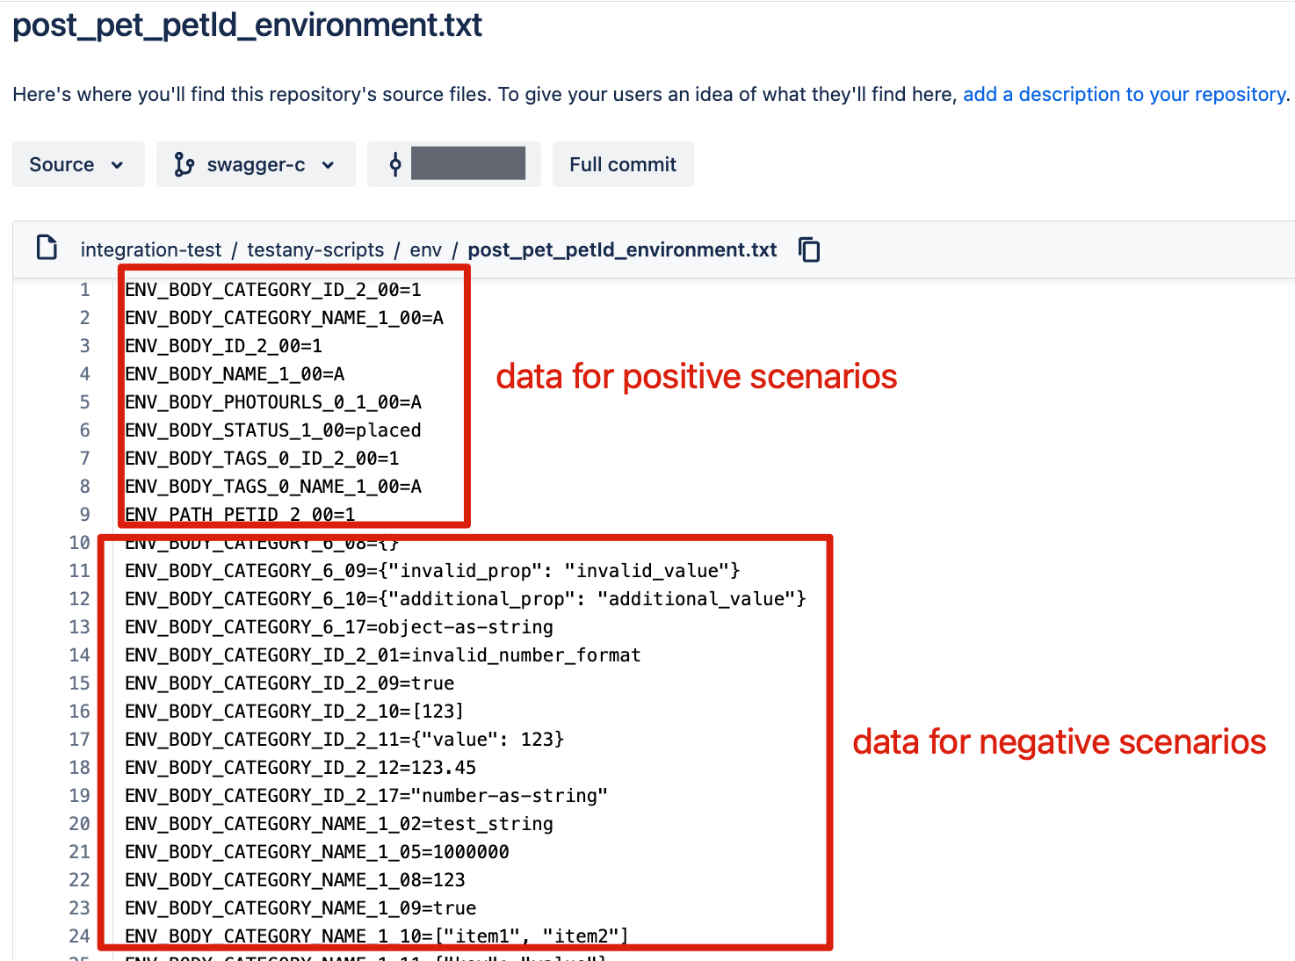Click line number 14 in the gutter
1295x961 pixels.
[x=79, y=655]
